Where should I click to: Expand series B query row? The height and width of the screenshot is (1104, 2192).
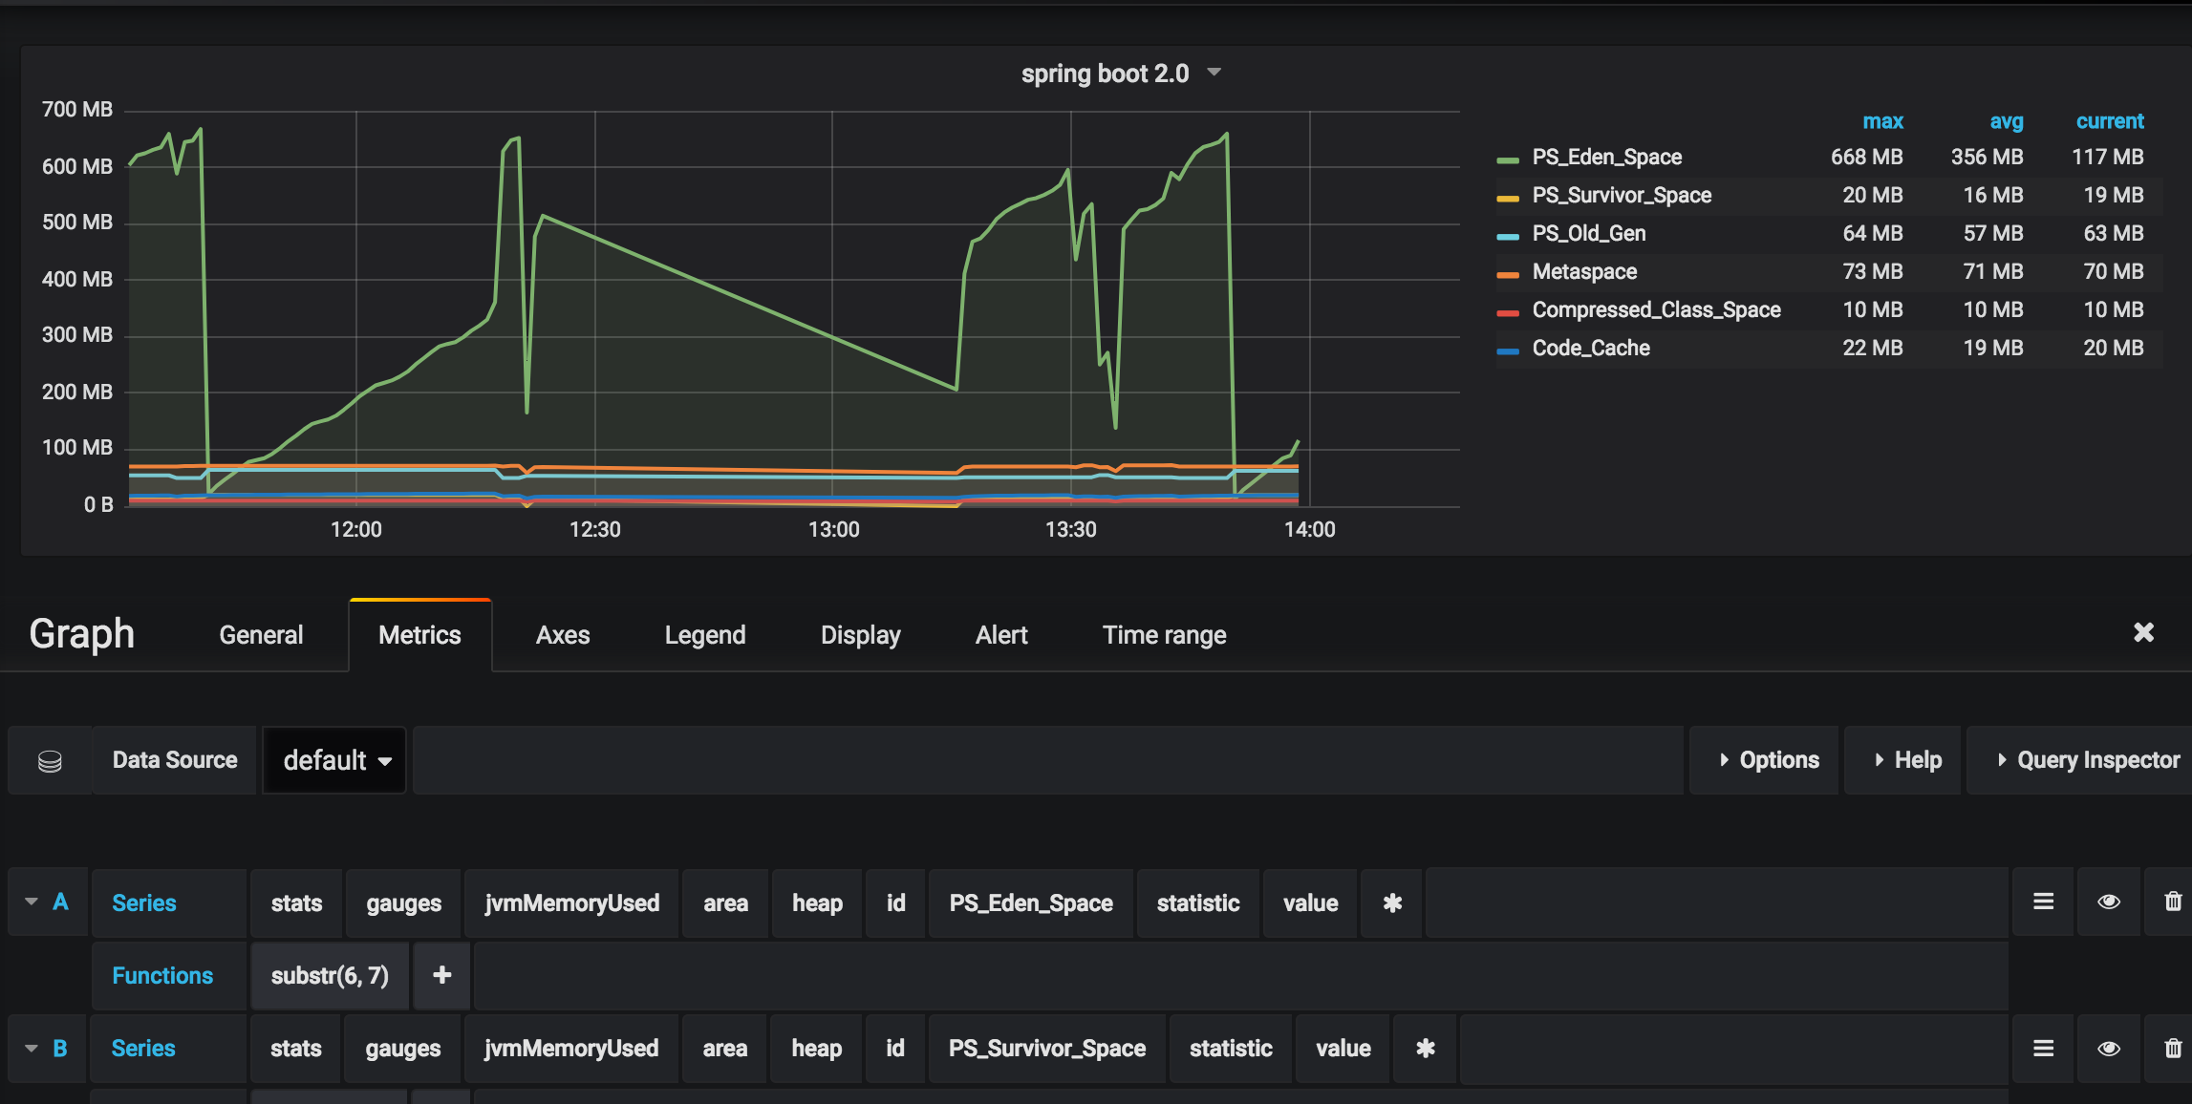pyautogui.click(x=31, y=1049)
